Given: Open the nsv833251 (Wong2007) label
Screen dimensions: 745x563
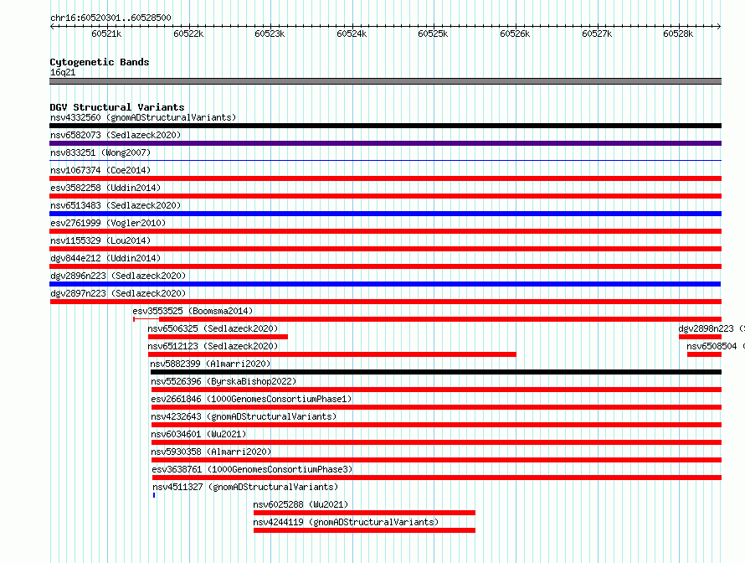Looking at the screenshot, I should (100, 152).
